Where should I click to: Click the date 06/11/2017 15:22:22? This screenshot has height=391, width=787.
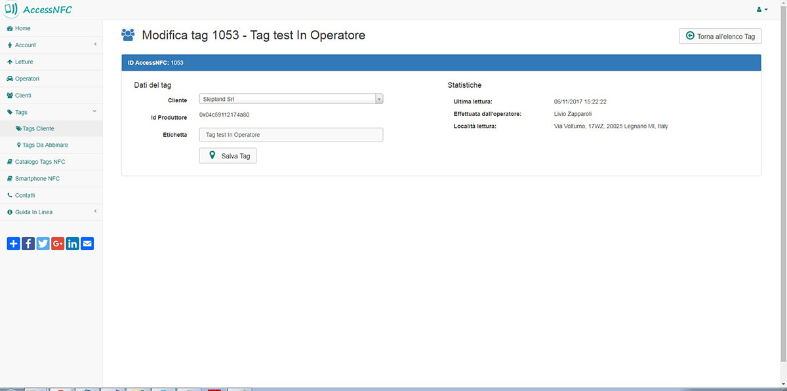(580, 102)
